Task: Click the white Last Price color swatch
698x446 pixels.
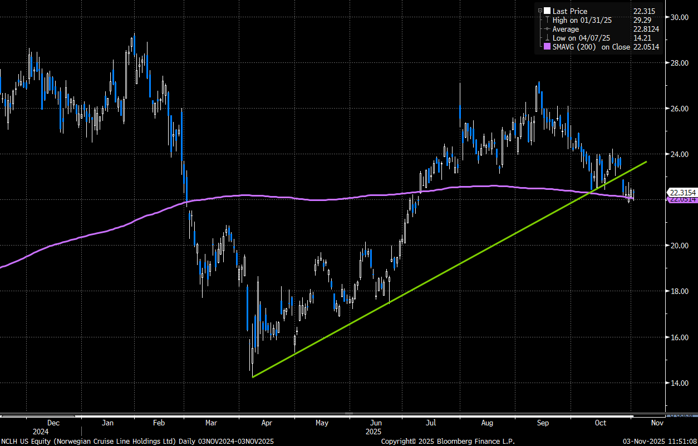Action: click(547, 11)
